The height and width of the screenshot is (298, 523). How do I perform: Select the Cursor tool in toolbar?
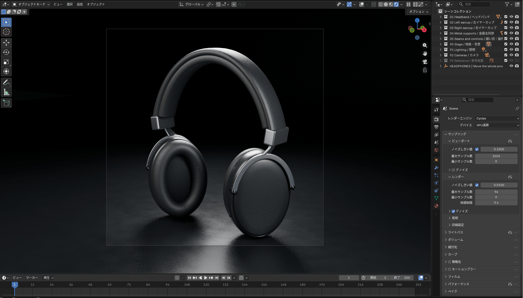[6, 32]
